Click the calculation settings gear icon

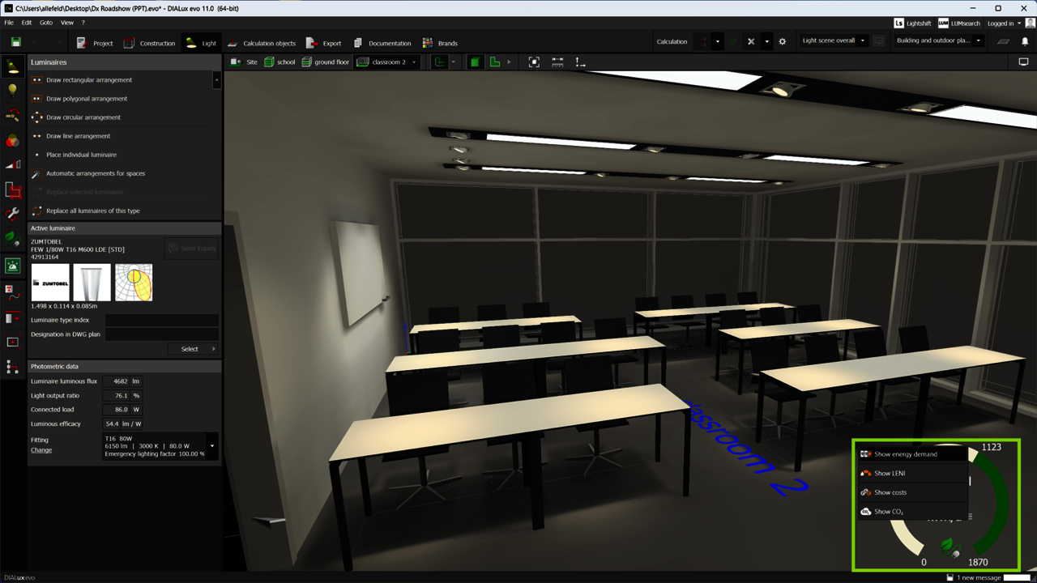click(x=782, y=41)
